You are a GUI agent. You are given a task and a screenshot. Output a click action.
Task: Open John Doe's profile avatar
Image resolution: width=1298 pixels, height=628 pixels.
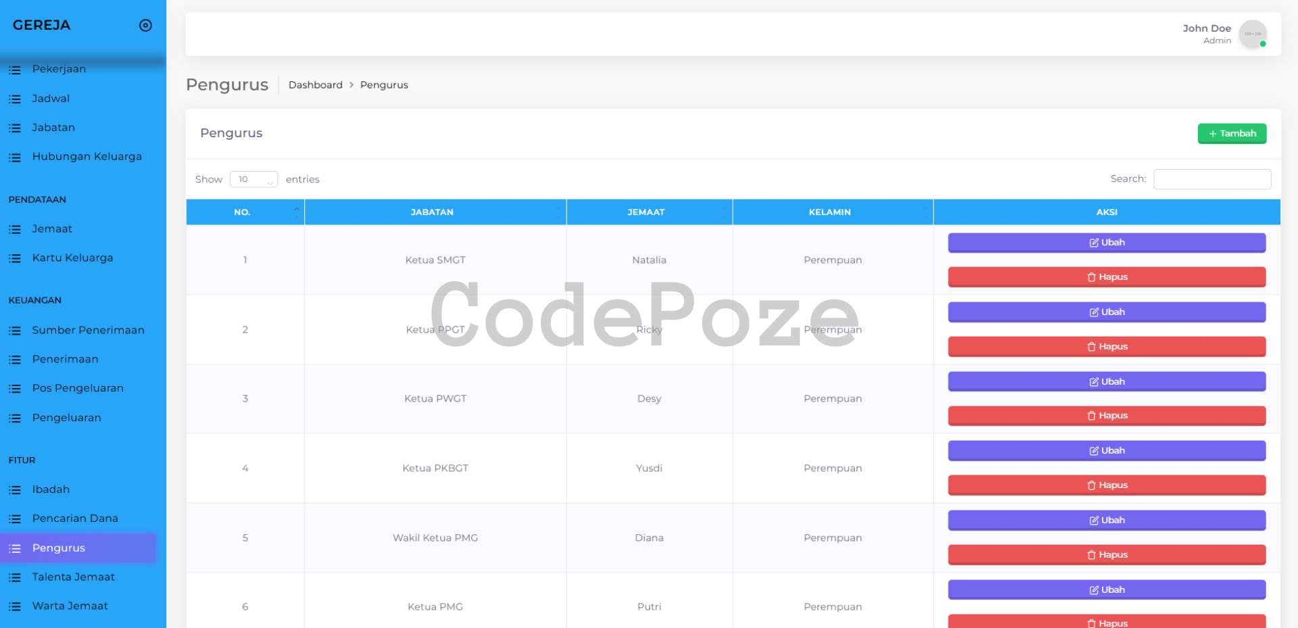pyautogui.click(x=1252, y=34)
